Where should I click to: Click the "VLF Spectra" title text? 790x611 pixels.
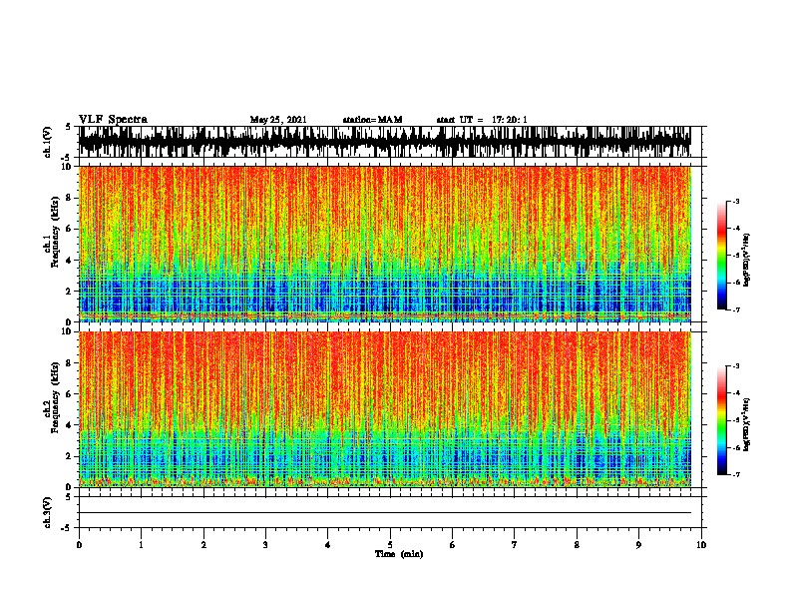113,120
